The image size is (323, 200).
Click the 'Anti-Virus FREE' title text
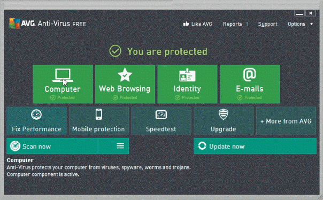[62, 24]
